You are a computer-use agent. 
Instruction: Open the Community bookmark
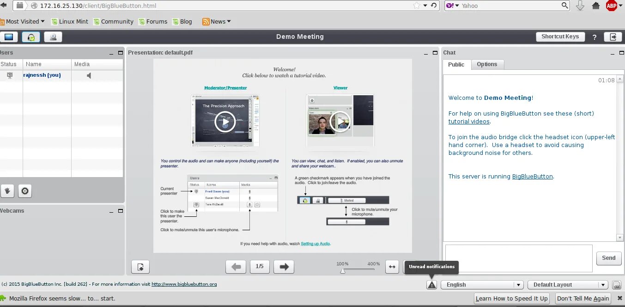pyautogui.click(x=113, y=22)
